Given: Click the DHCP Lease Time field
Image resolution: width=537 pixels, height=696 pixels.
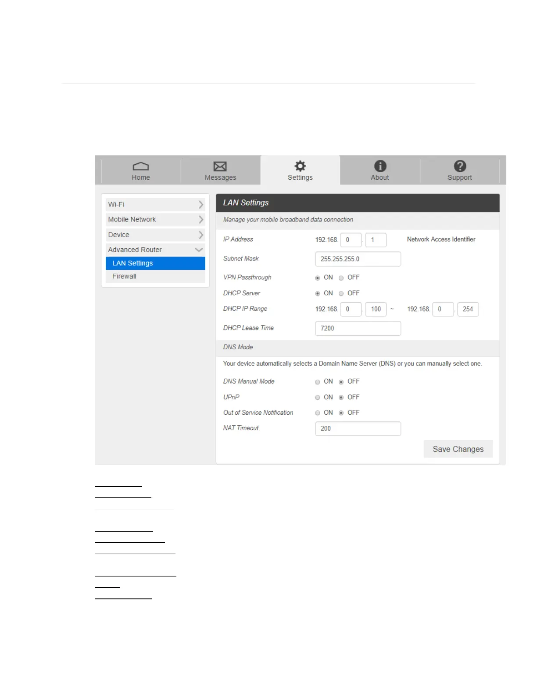Looking at the screenshot, I should point(358,328).
